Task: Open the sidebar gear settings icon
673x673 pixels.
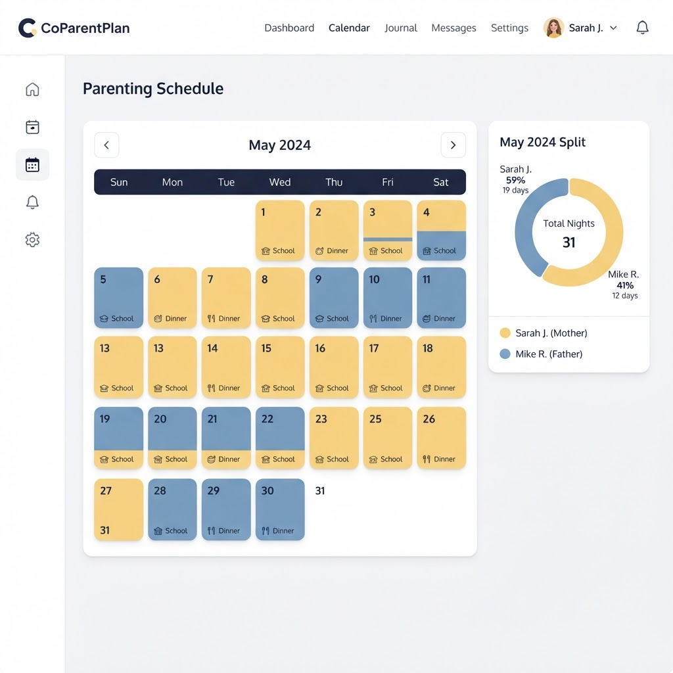Action: [32, 239]
